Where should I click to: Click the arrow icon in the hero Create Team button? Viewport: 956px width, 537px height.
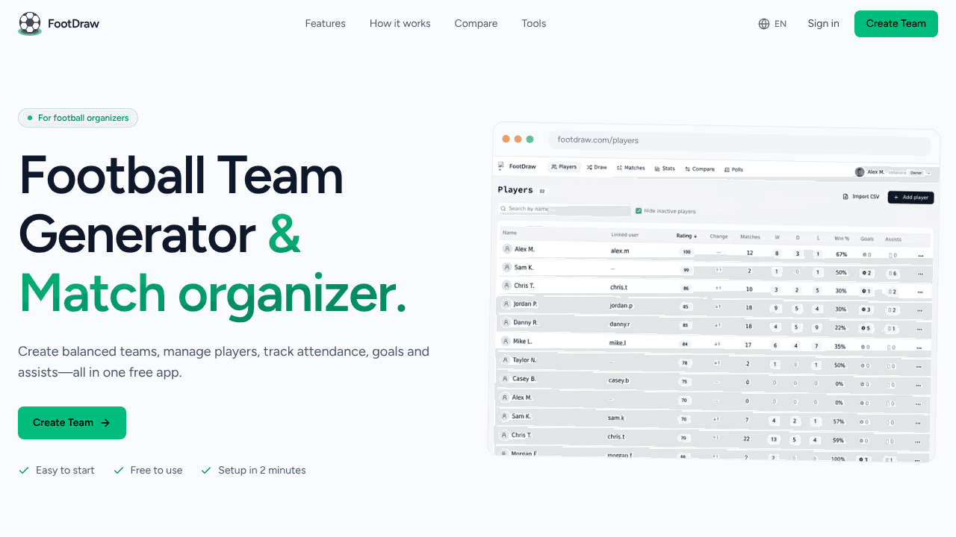pyautogui.click(x=105, y=423)
